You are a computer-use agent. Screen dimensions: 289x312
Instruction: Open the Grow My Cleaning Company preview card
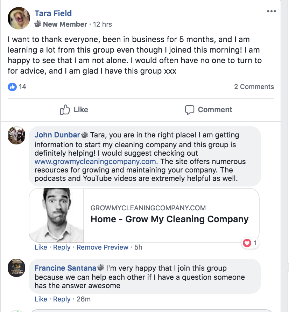[144, 215]
